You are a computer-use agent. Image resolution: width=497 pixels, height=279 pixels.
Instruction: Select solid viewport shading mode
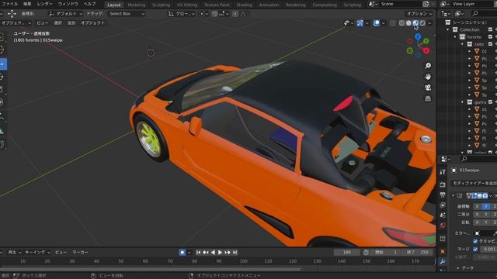click(x=408, y=23)
